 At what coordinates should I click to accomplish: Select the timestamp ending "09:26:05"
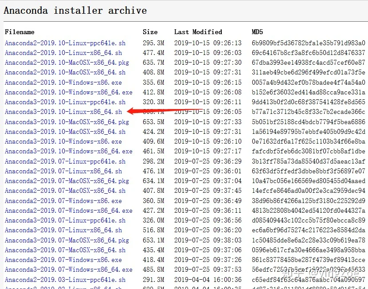pos(207,112)
